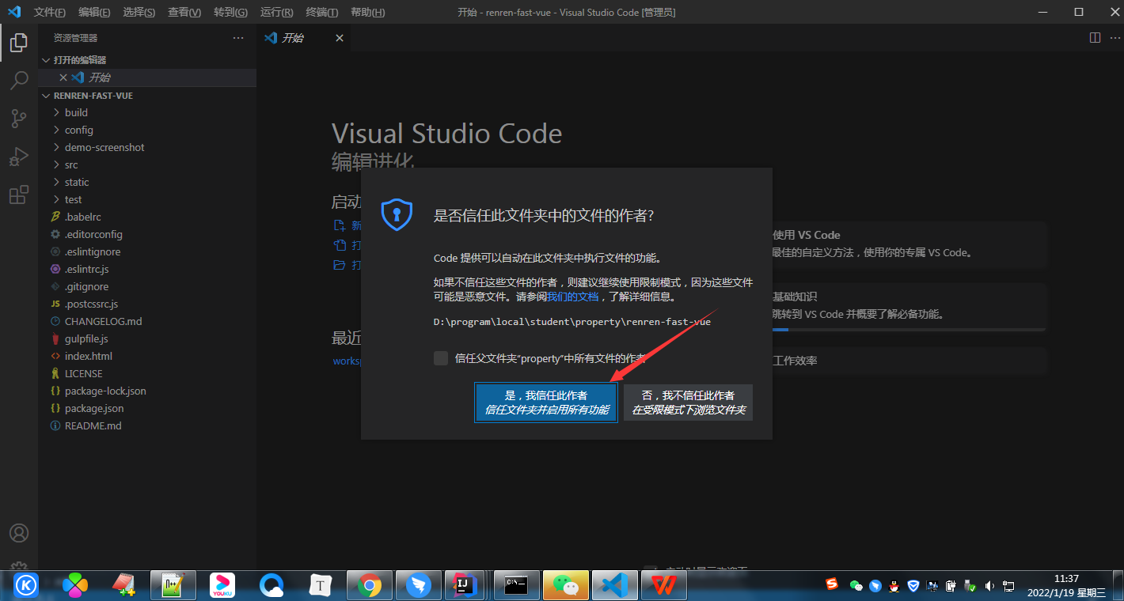
Task: Open Typora from the taskbar
Action: tap(320, 585)
